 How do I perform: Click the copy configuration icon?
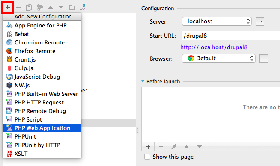(29, 7)
